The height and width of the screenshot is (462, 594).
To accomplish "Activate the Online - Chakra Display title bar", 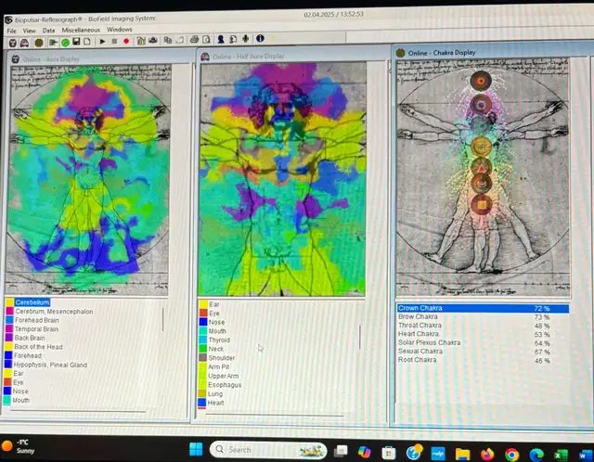I will 442,53.
